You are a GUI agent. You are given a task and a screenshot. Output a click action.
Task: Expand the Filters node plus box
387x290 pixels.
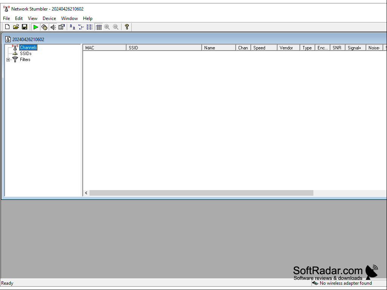8,60
